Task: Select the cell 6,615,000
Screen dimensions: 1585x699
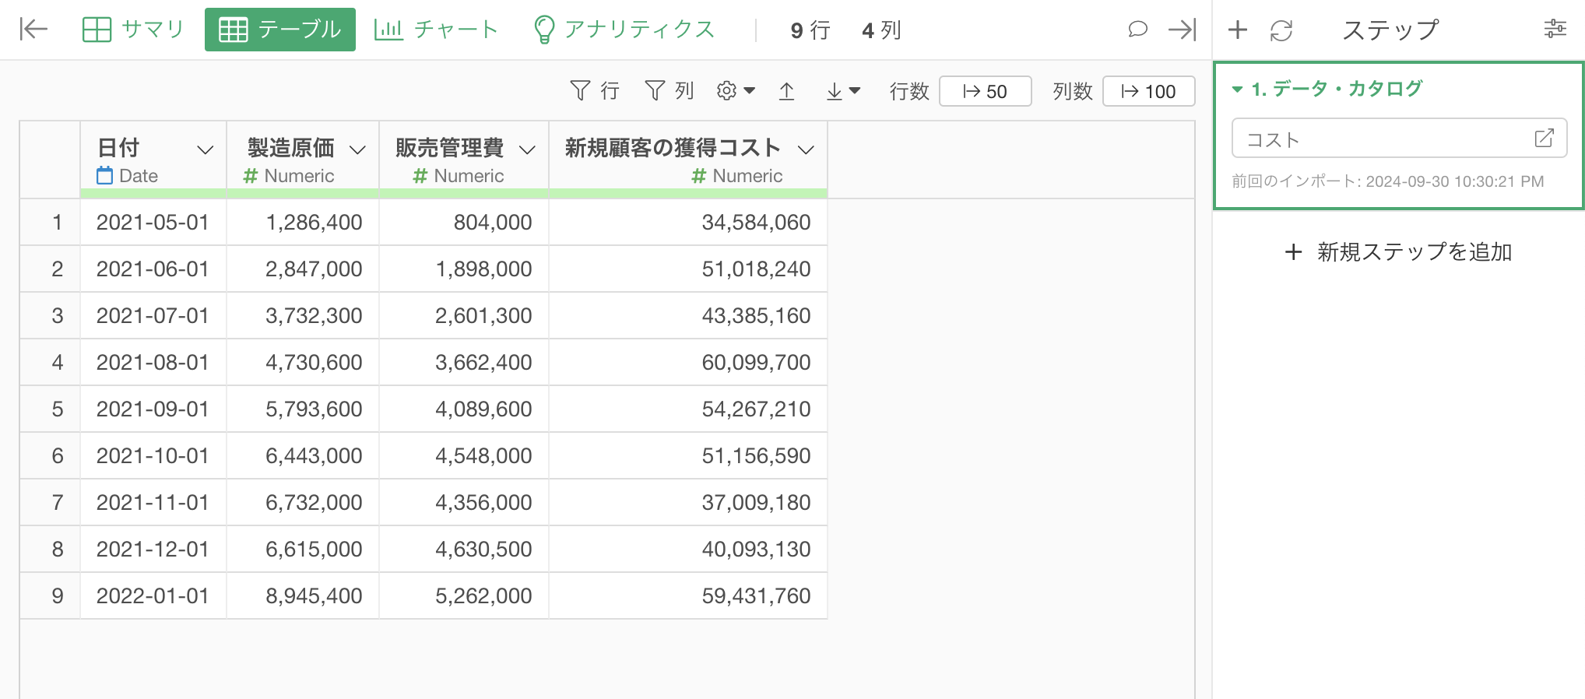Action: point(303,550)
